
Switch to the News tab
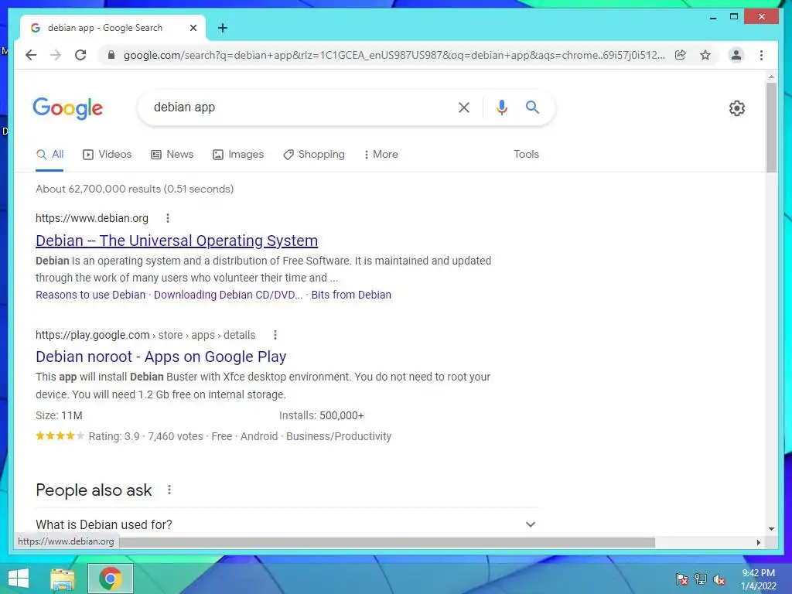coord(172,154)
